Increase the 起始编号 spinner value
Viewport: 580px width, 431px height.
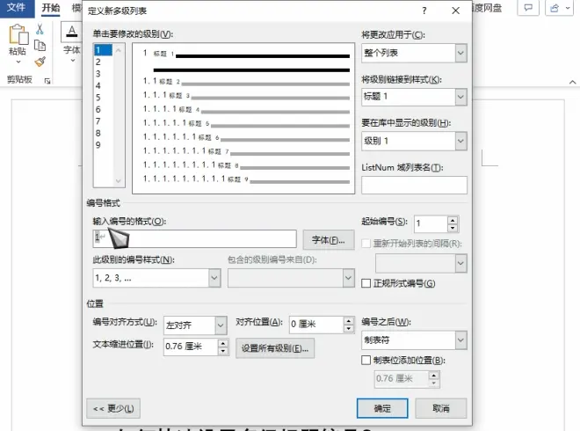(x=453, y=220)
